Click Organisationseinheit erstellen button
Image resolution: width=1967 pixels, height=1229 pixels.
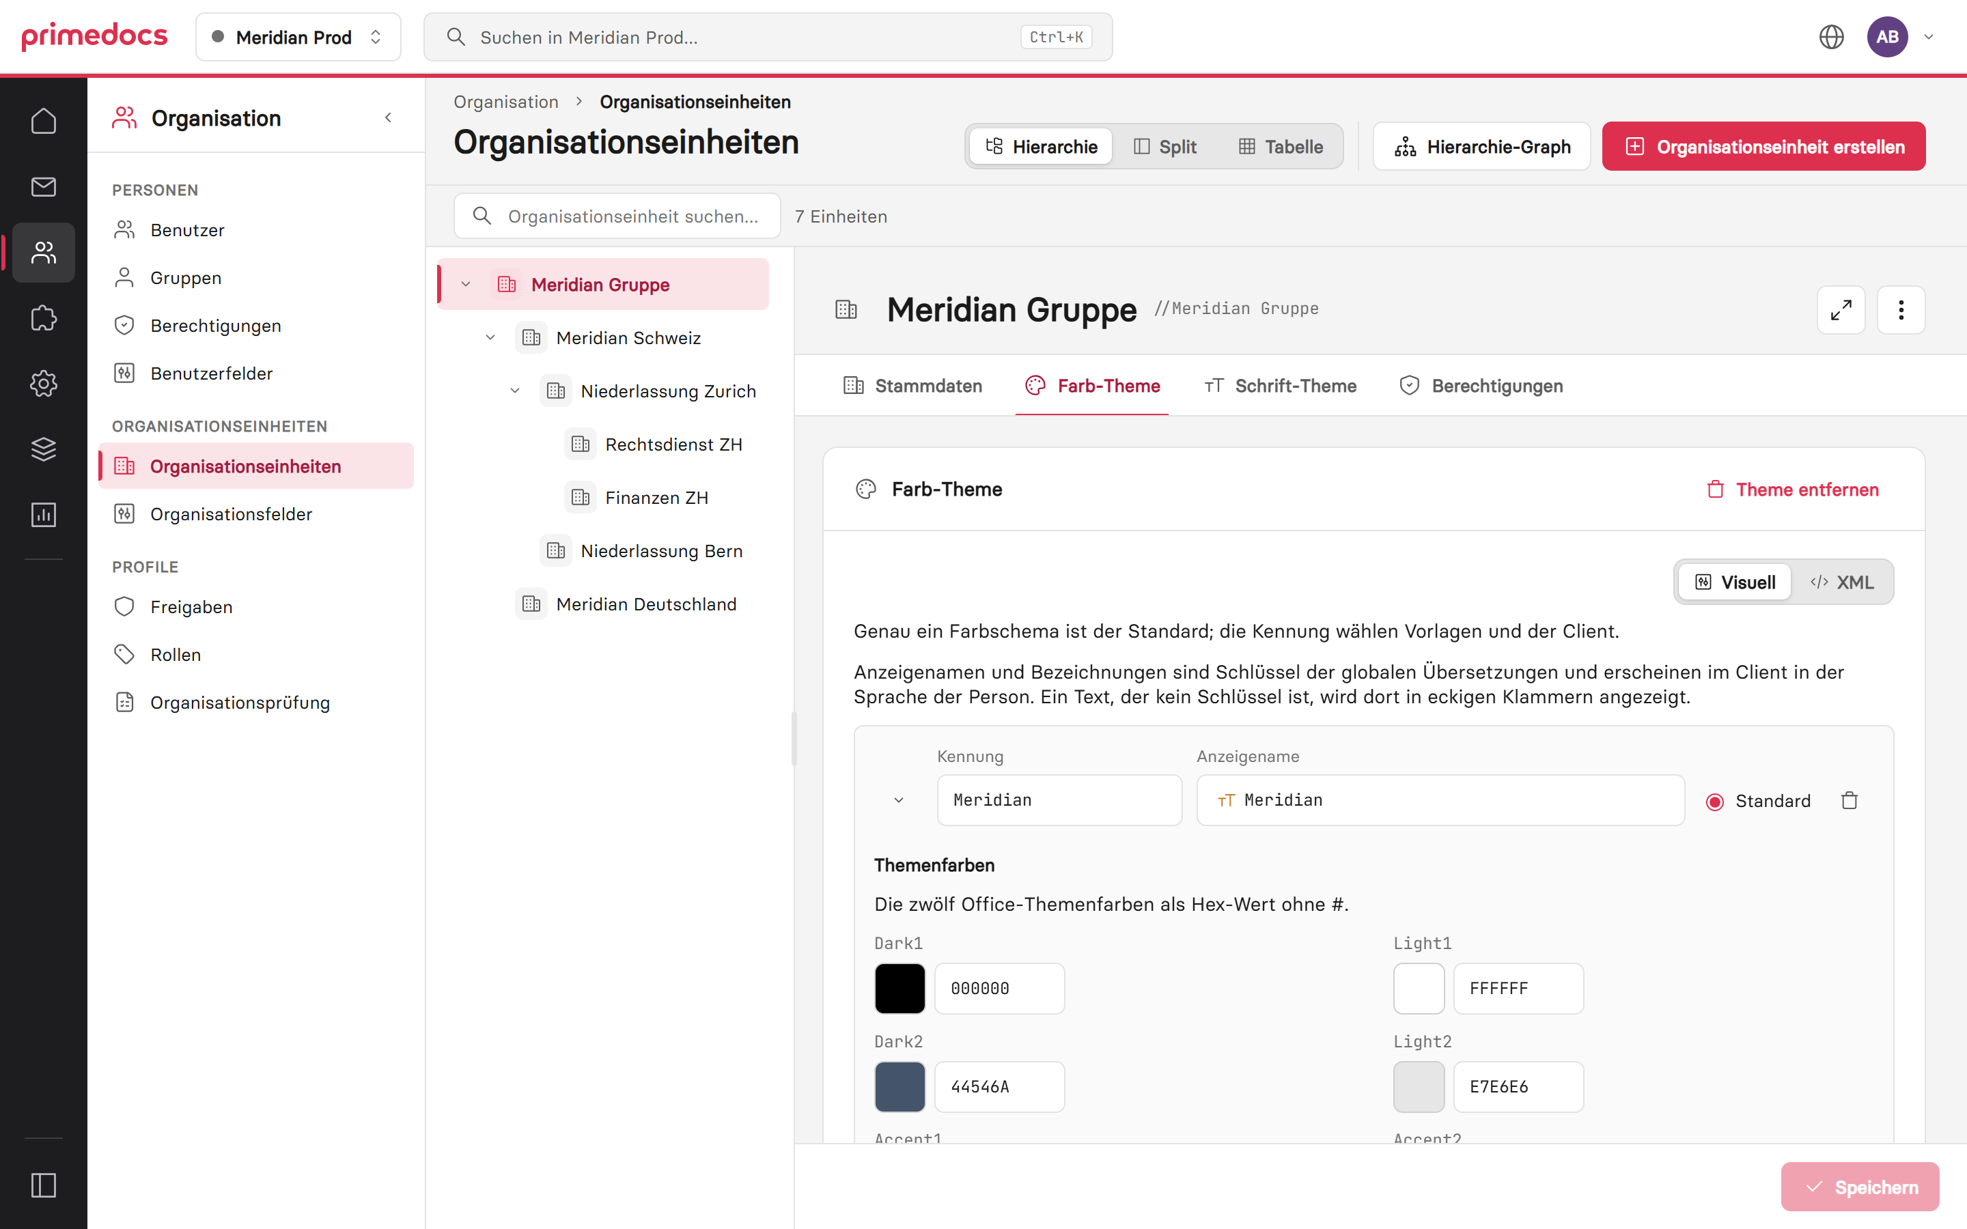coord(1763,146)
